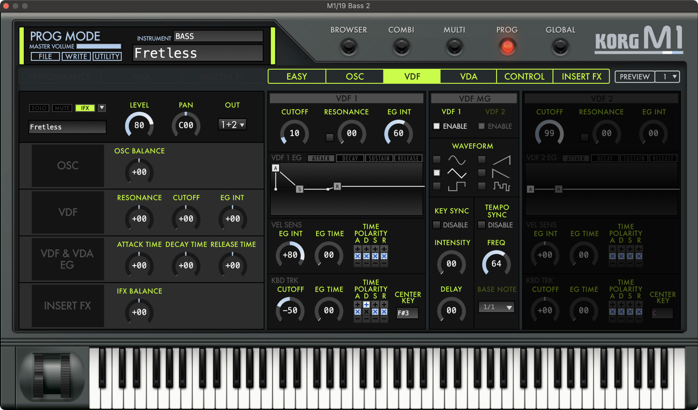This screenshot has height=410, width=698.
Task: Tick the checkbox beside VDF 1 RESONANCE knob
Action: (330, 137)
